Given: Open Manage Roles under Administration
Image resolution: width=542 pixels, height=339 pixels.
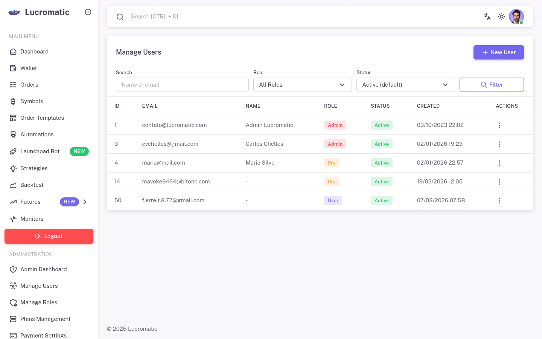Looking at the screenshot, I should pos(39,302).
